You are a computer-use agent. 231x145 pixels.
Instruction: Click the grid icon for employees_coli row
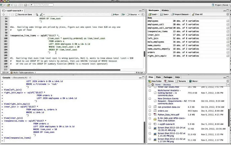(228, 25)
